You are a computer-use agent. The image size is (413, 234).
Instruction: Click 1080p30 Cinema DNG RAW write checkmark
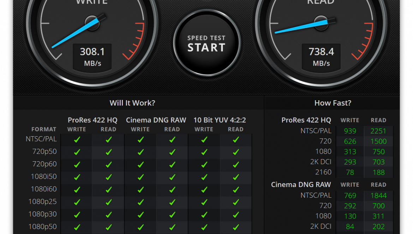[140, 215]
